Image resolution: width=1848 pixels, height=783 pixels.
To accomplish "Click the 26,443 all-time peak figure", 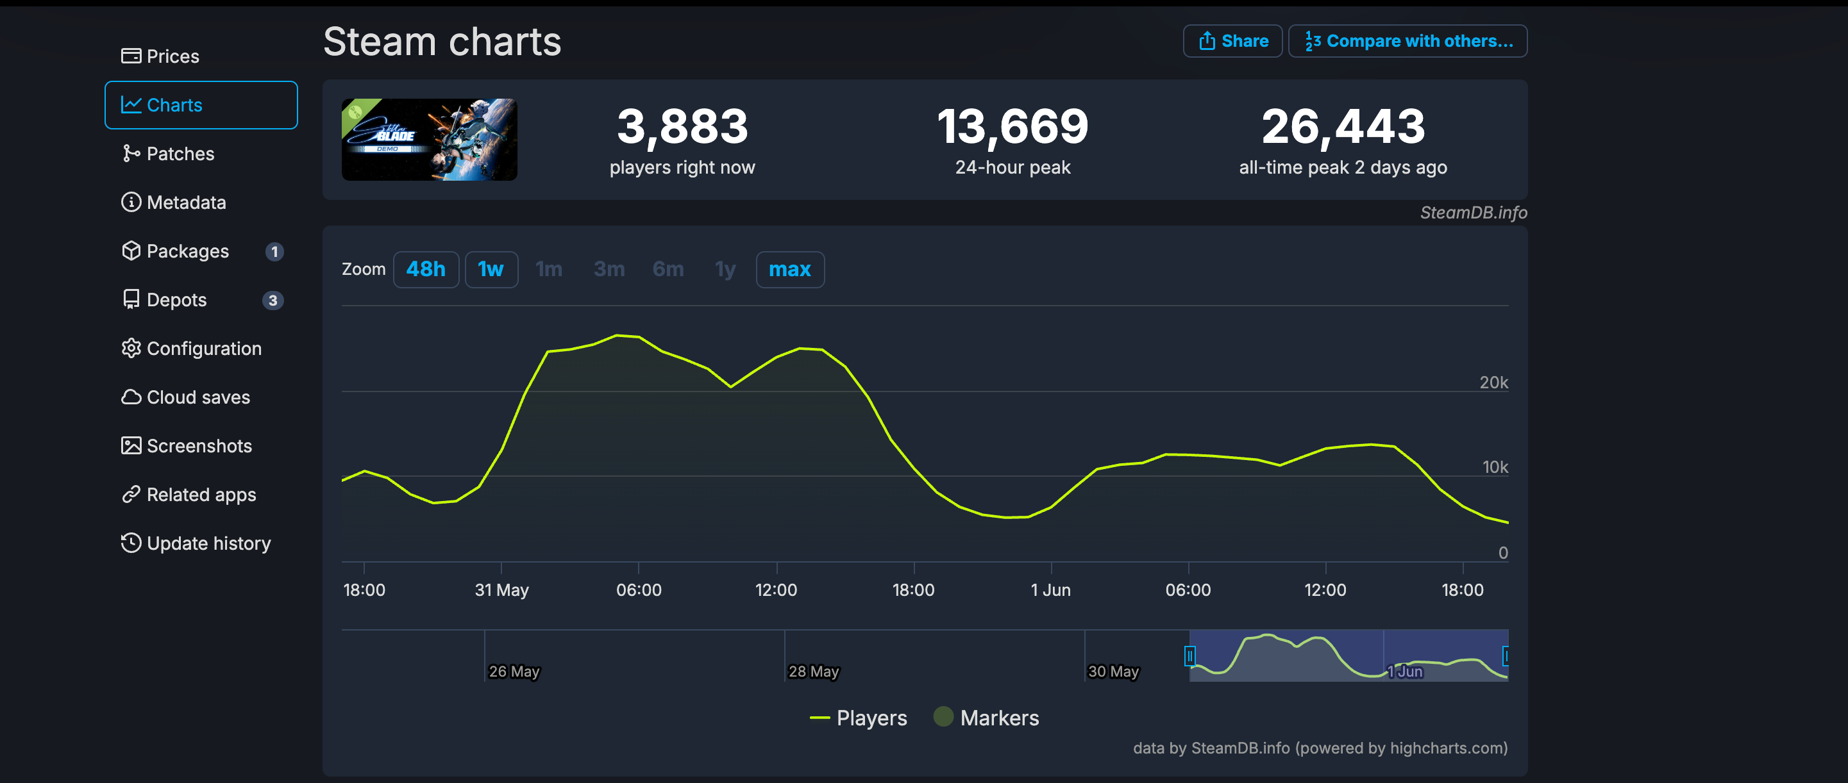I will tap(1343, 126).
